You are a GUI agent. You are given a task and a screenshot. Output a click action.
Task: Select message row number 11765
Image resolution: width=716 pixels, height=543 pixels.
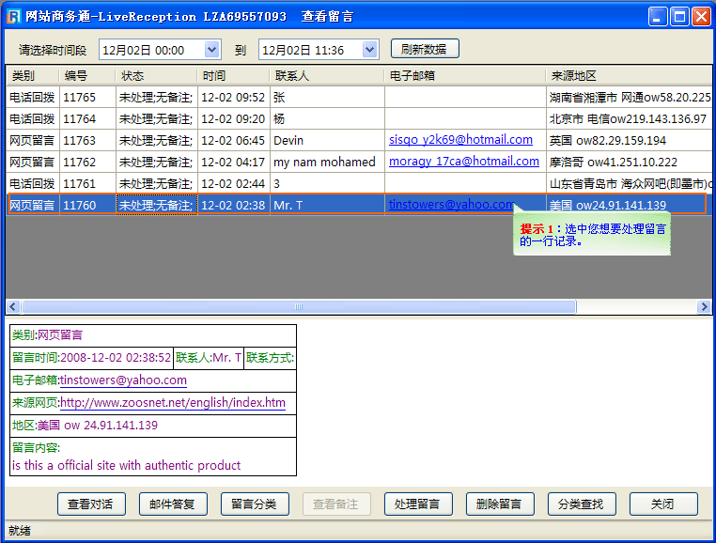(x=79, y=97)
